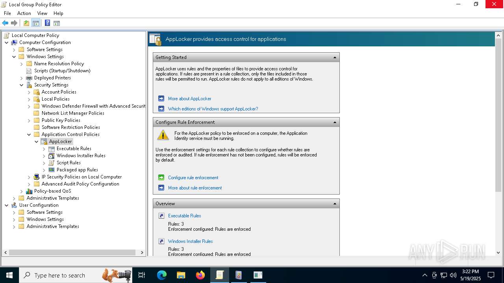Click the Executable Rules tree icon
This screenshot has height=283, width=504.
click(52, 149)
